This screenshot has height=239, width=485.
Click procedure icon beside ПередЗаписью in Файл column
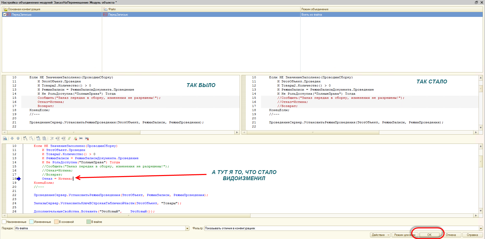pyautogui.click(x=105, y=15)
